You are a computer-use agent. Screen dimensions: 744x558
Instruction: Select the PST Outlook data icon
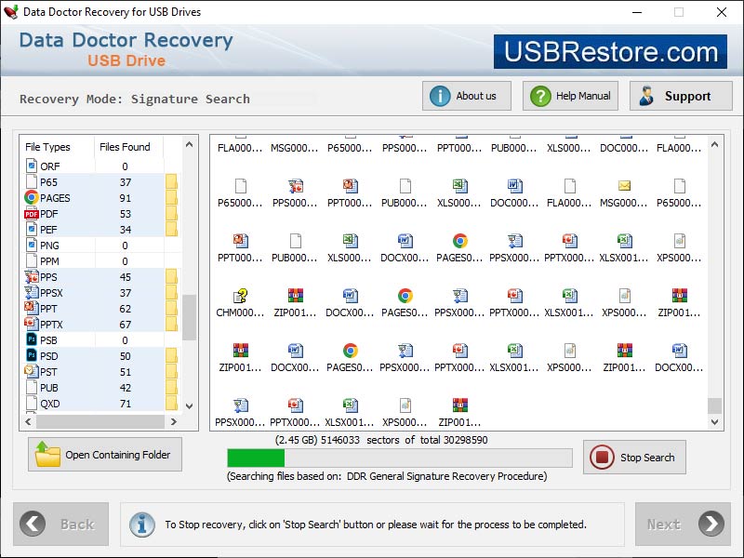[x=33, y=371]
